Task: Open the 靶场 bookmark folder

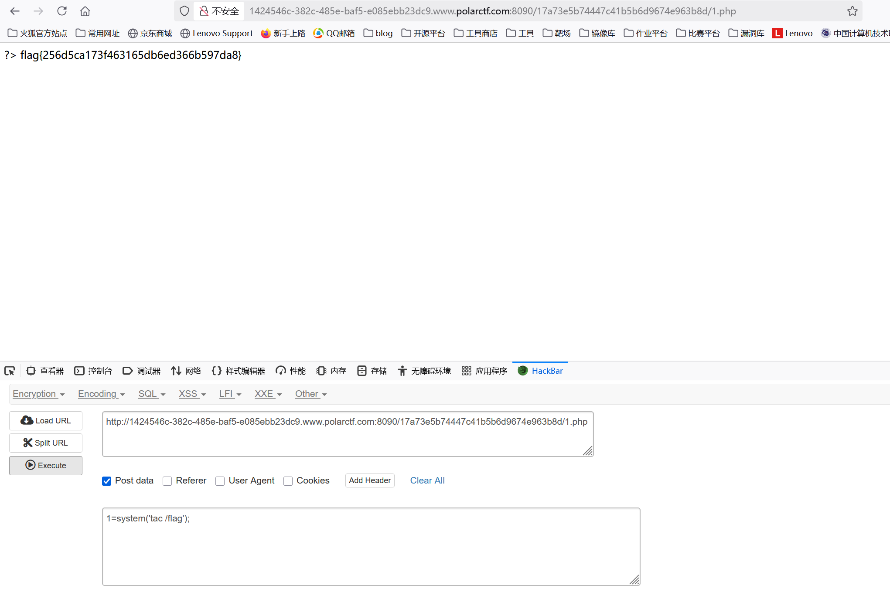Action: (x=557, y=33)
